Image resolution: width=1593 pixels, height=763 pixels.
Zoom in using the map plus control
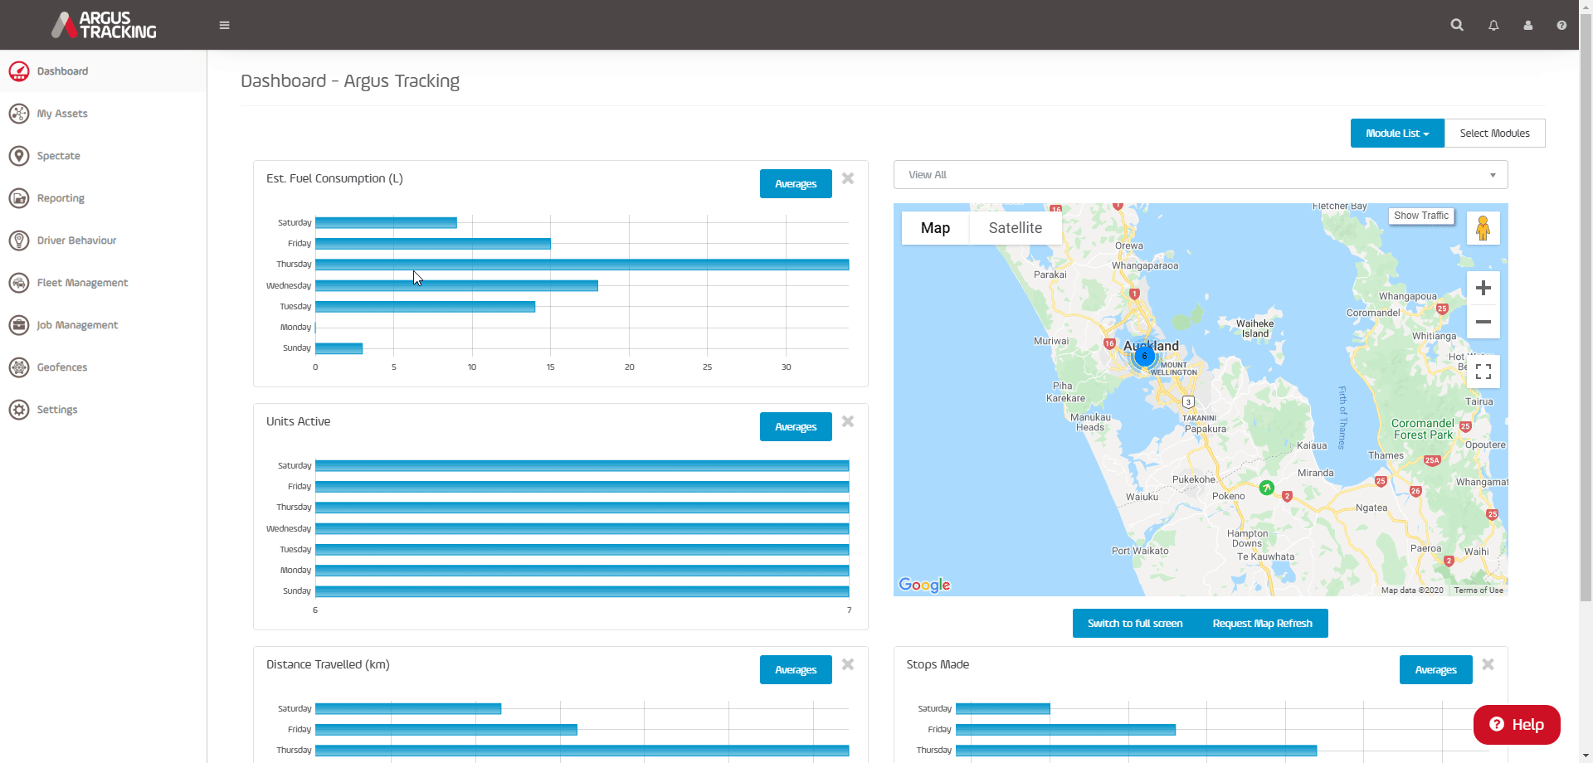[x=1483, y=287]
